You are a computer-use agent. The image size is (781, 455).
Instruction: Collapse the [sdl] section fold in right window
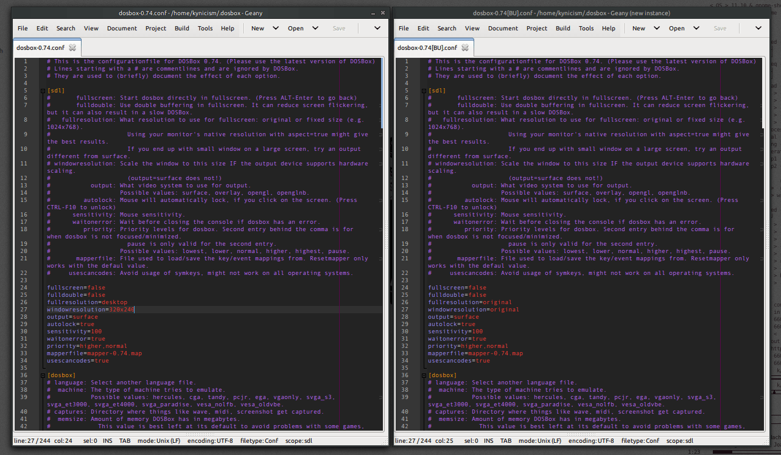(423, 91)
